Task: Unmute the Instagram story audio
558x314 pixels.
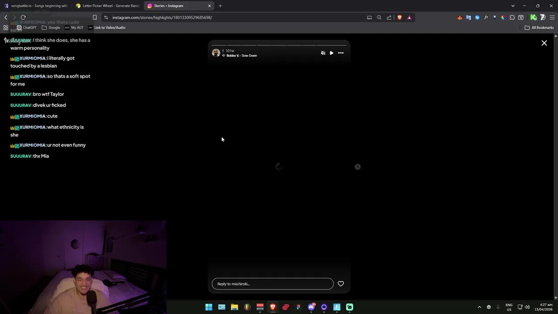Action: click(x=323, y=53)
